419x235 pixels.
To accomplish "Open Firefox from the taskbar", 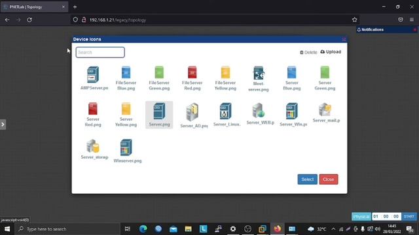I will [278, 229].
